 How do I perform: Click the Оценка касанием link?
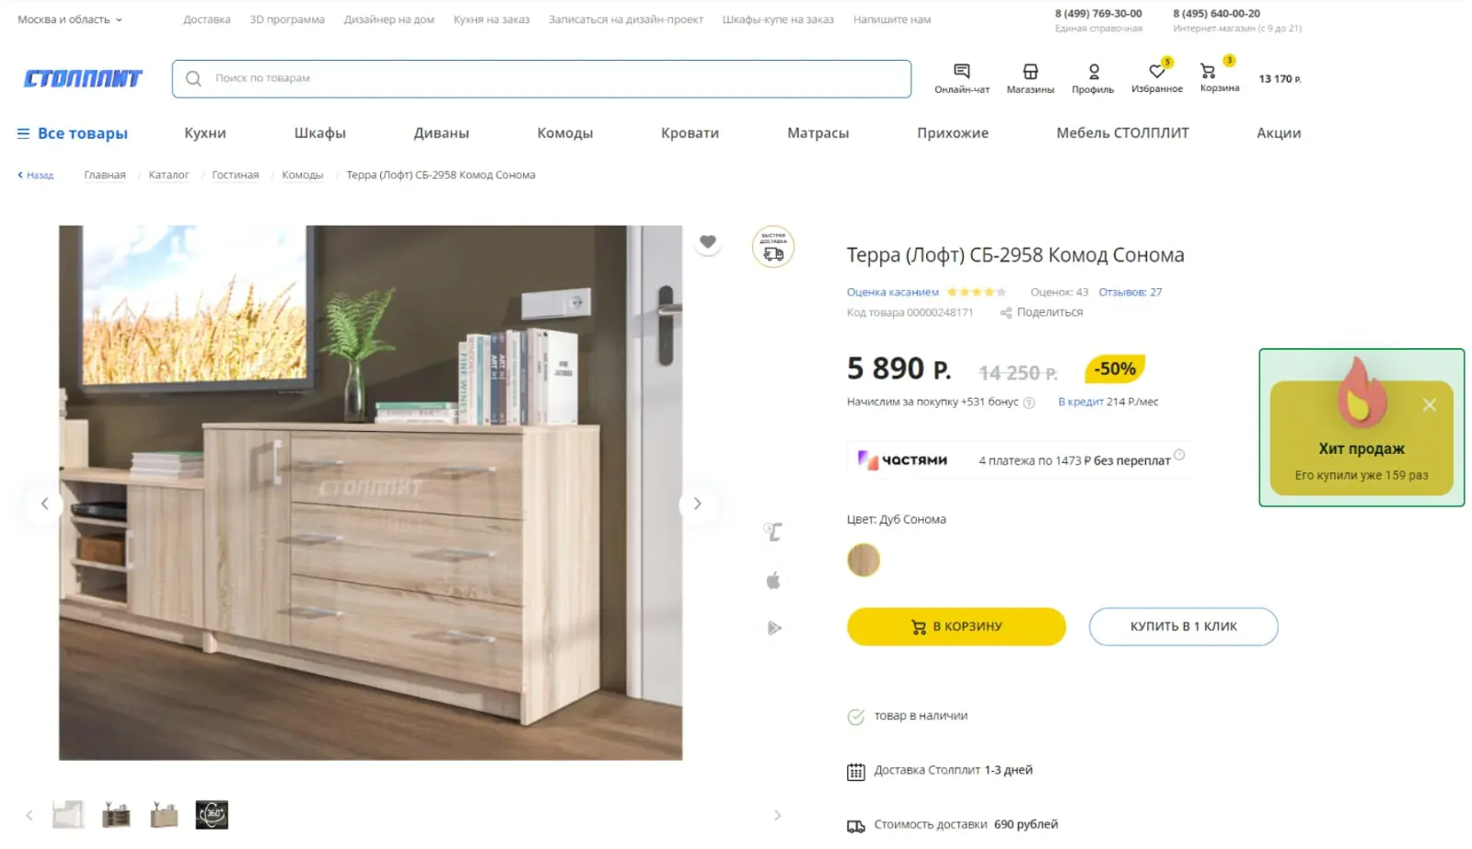point(893,292)
